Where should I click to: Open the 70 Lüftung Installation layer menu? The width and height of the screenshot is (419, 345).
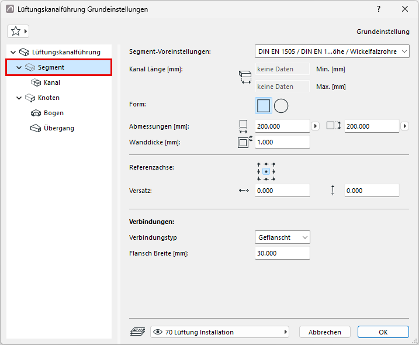[x=220, y=332]
